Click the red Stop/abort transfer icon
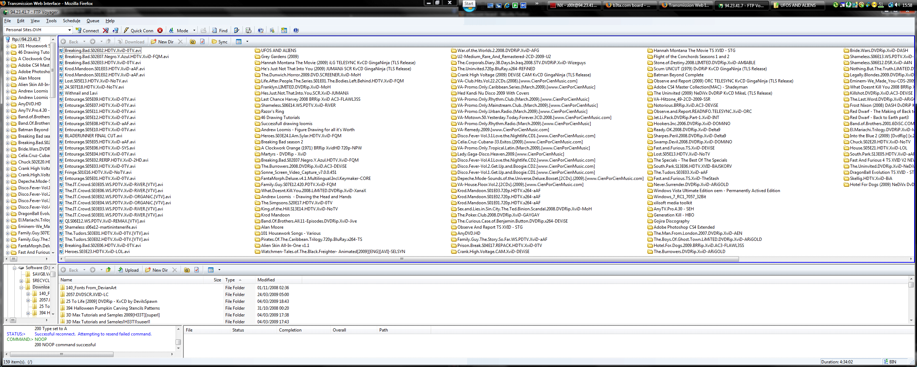This screenshot has width=917, height=367. point(160,30)
